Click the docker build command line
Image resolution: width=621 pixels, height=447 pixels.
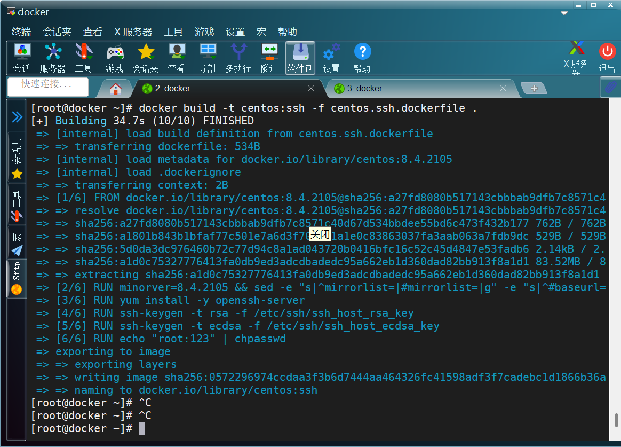pos(254,108)
